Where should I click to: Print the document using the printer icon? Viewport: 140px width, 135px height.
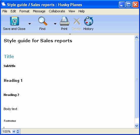pos(65,21)
